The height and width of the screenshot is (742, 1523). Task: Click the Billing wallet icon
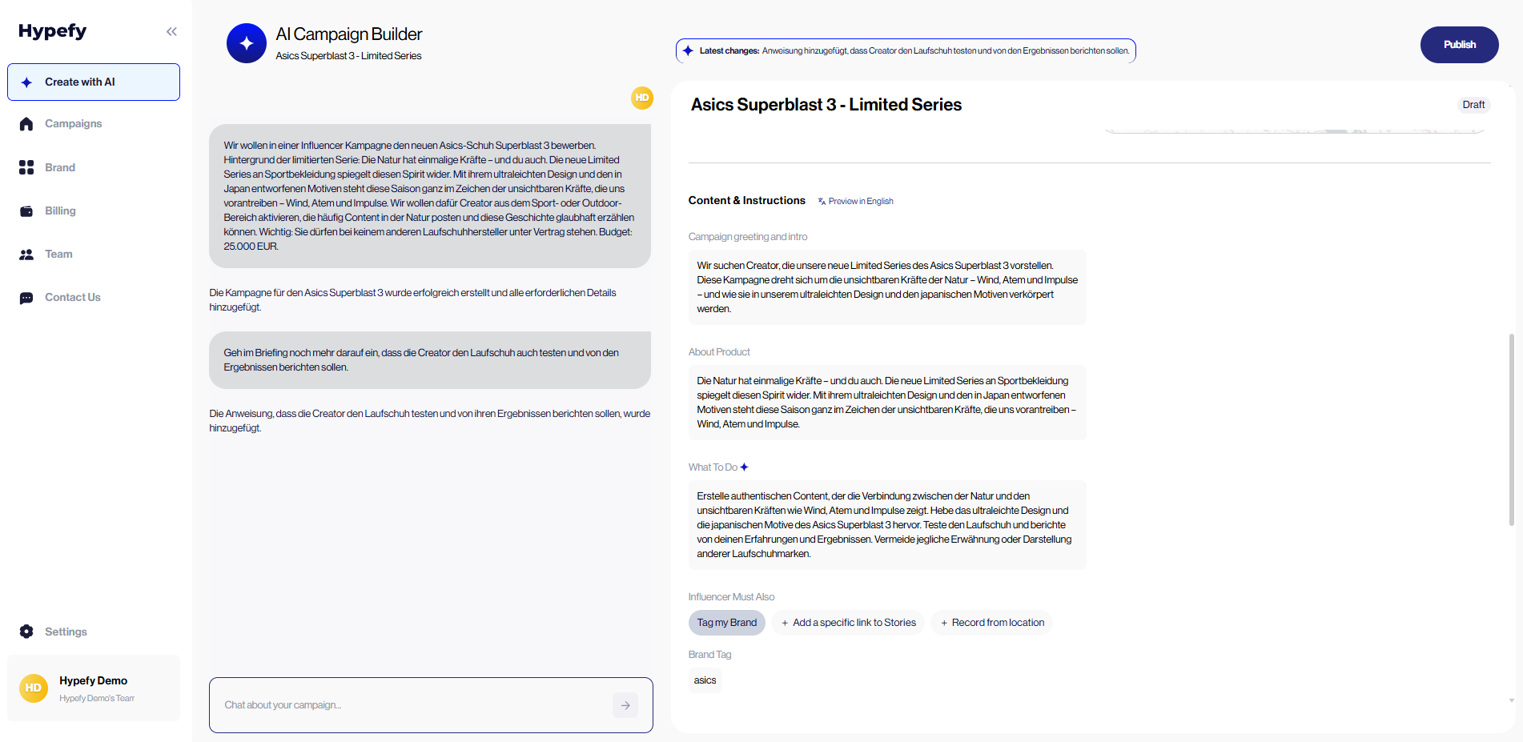[x=26, y=211]
